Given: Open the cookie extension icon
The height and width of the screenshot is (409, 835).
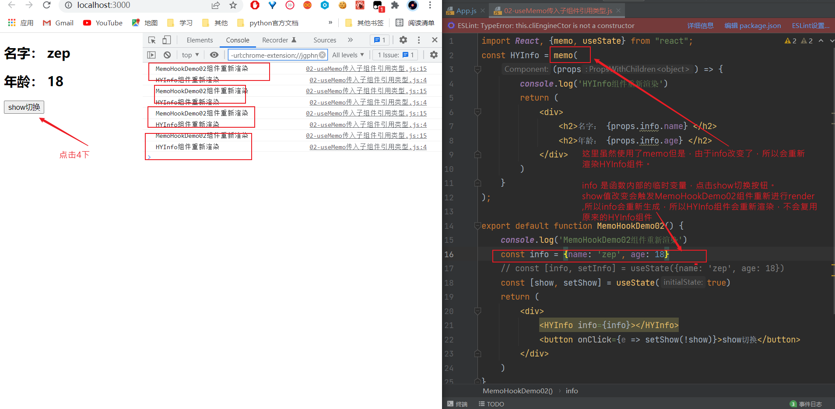Looking at the screenshot, I should pos(342,5).
